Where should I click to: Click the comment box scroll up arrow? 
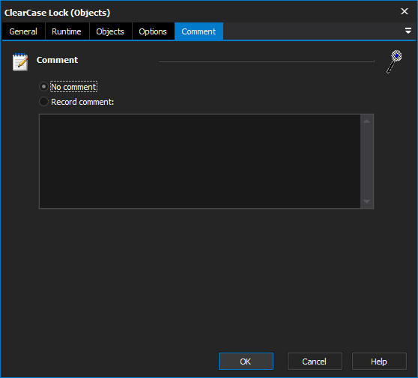pos(367,121)
